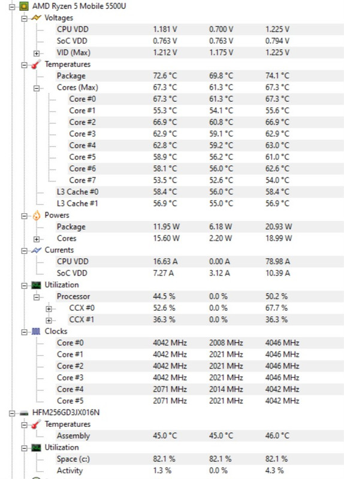Select the SoC VDD voltage row
344x479 pixels.
click(x=200, y=41)
